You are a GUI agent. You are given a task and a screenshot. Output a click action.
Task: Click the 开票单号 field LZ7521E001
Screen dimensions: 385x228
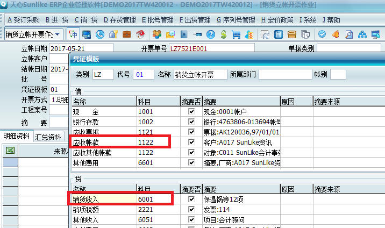pyautogui.click(x=212, y=48)
